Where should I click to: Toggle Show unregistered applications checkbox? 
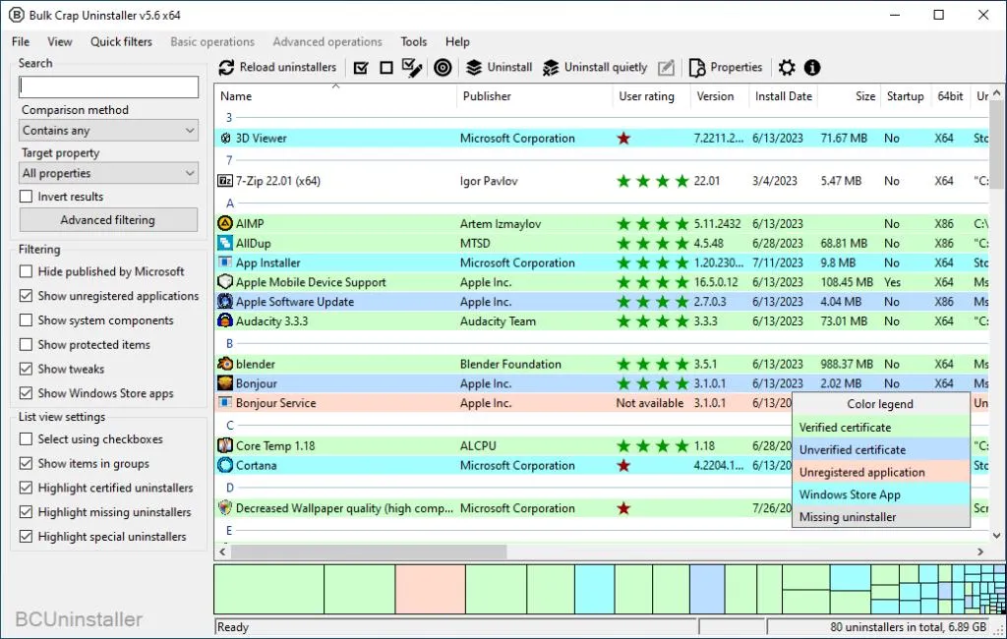click(x=26, y=296)
